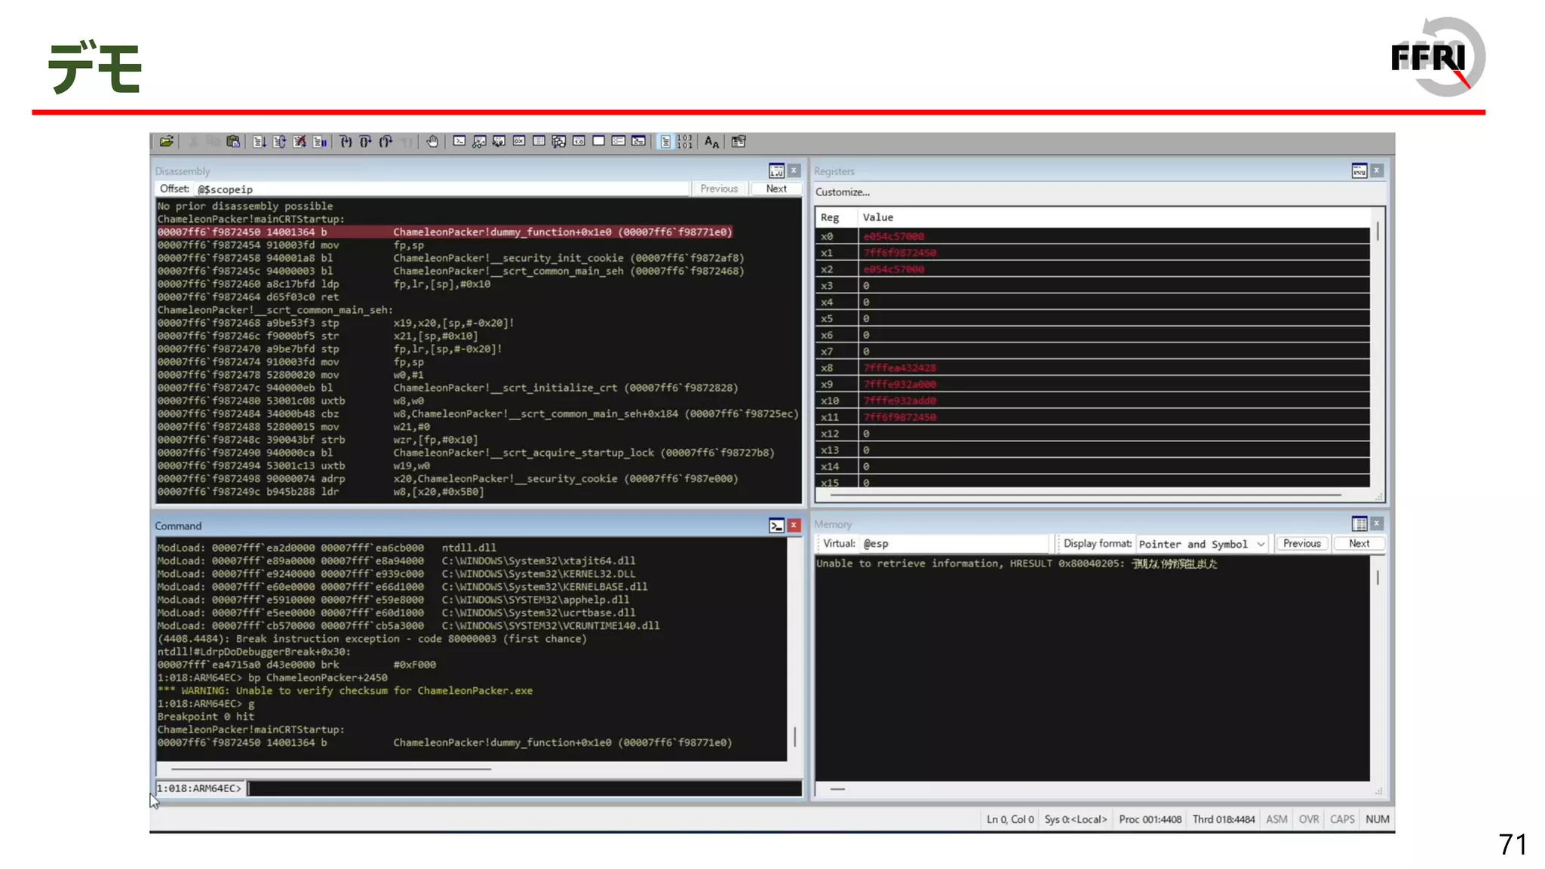
Task: Open the Options icon at toolbar end
Action: click(x=739, y=142)
